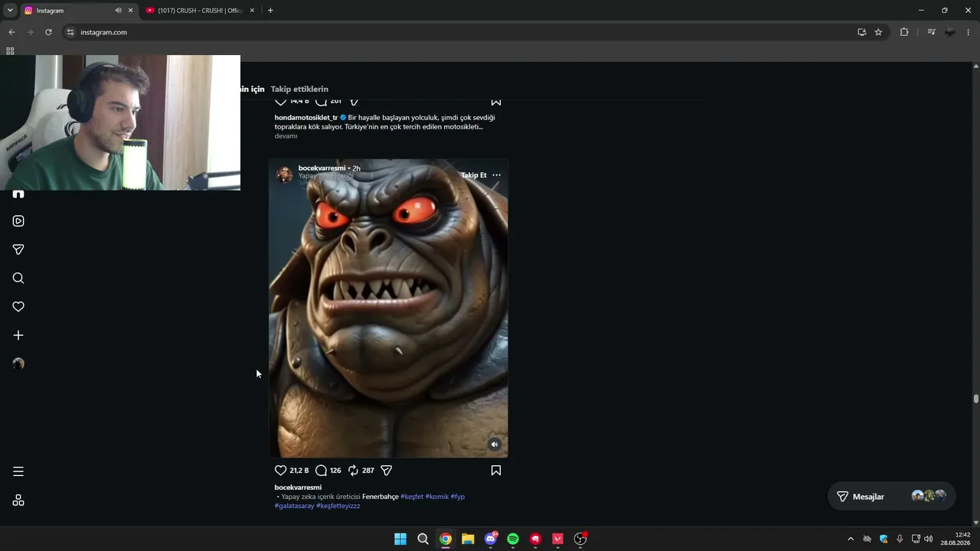
Task: Open File Explorer from the taskbar
Action: [468, 539]
